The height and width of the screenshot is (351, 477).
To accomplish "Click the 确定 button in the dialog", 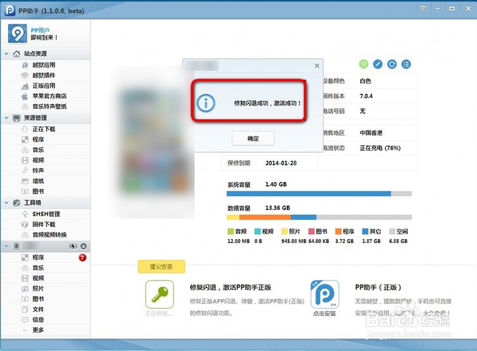I will [252, 138].
